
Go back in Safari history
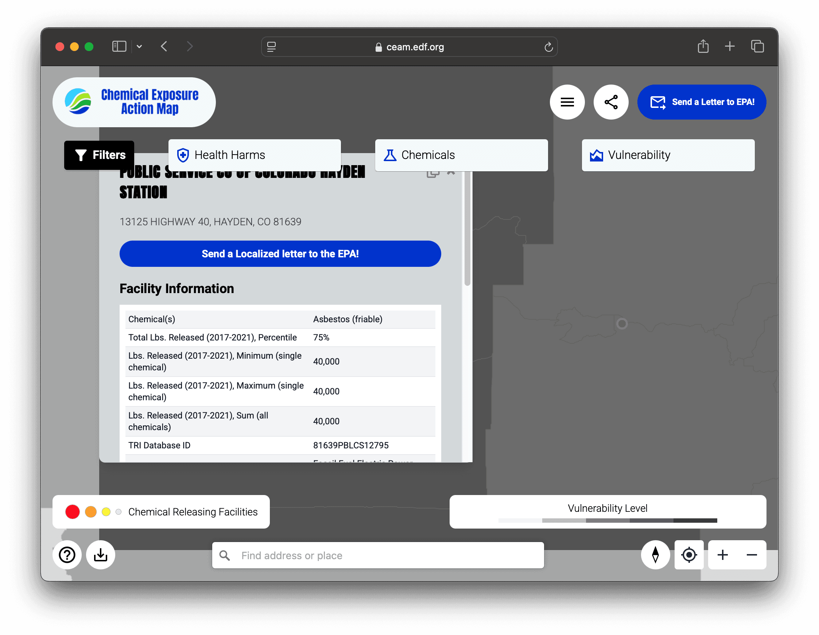(x=164, y=47)
